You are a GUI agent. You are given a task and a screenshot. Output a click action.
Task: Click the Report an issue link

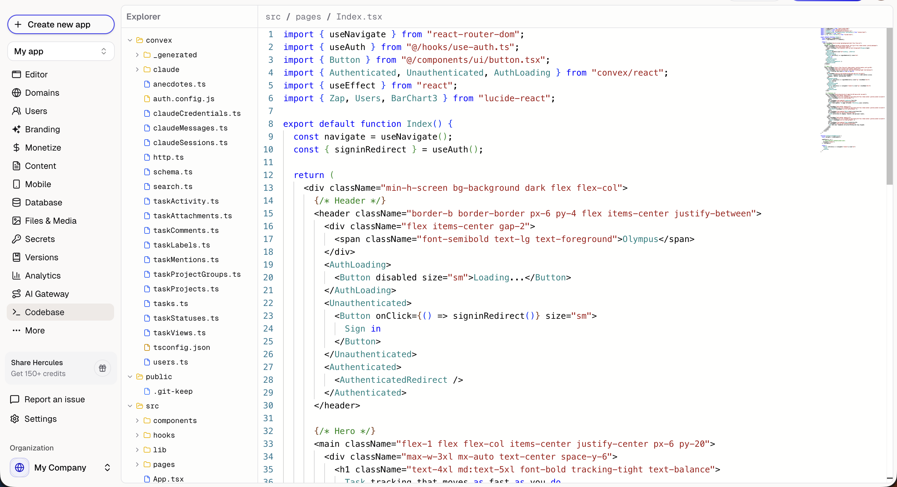click(55, 399)
